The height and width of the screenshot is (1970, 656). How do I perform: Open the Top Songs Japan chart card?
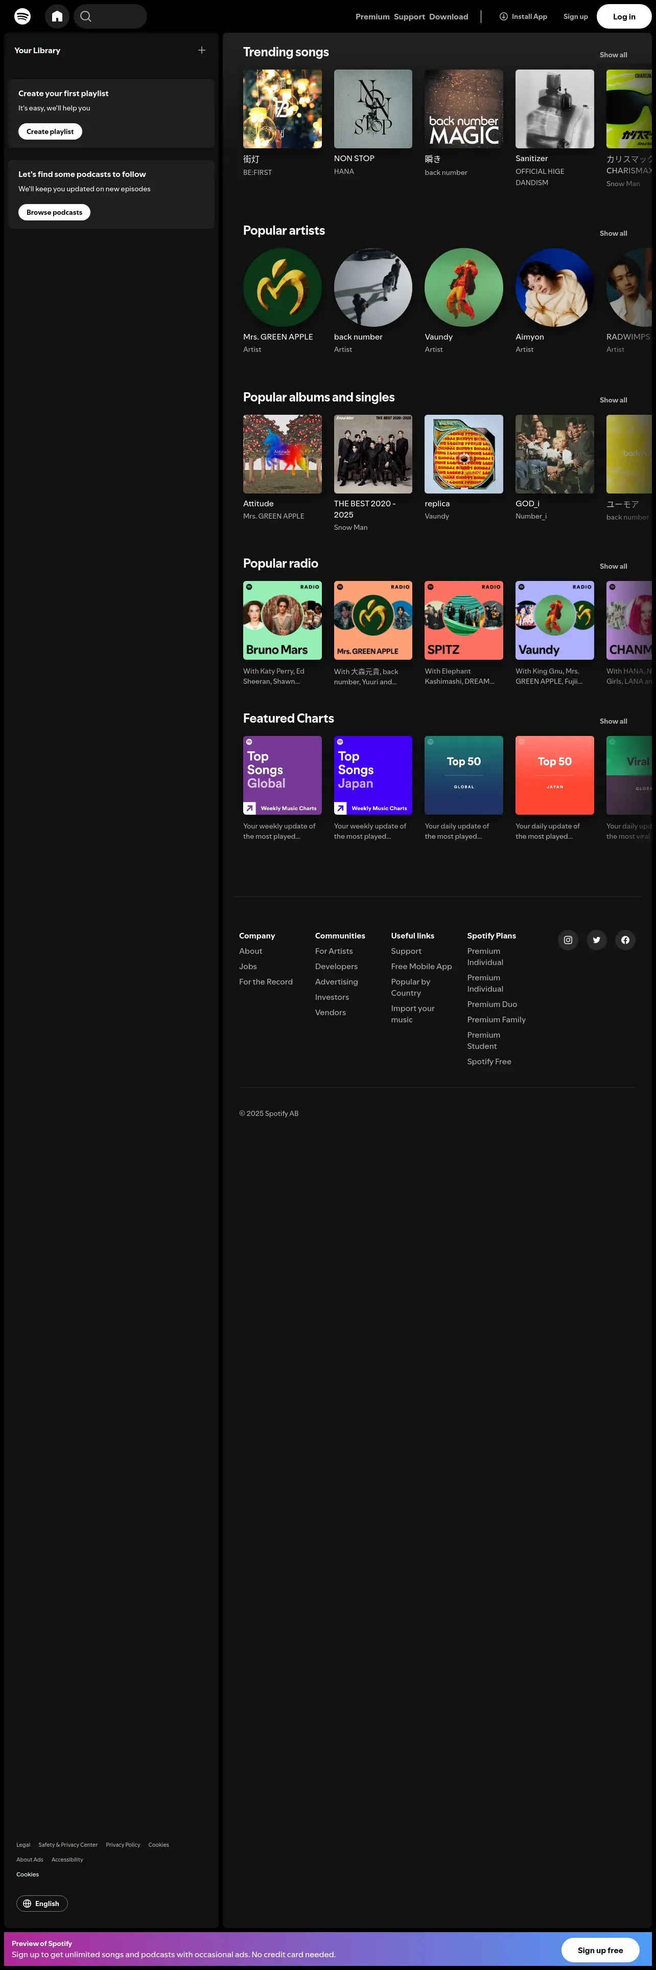[373, 775]
